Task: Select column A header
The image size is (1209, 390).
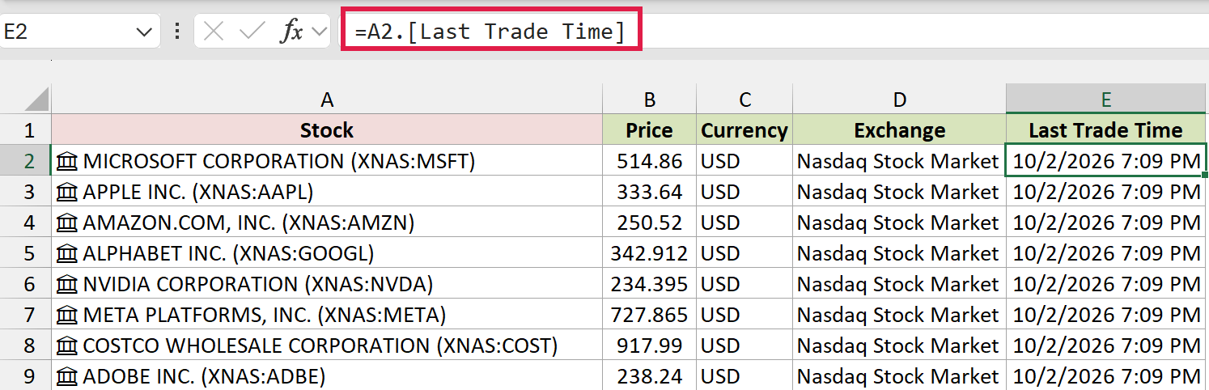Action: pos(327,100)
